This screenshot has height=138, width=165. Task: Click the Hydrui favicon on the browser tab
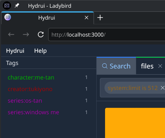click(x=8, y=17)
